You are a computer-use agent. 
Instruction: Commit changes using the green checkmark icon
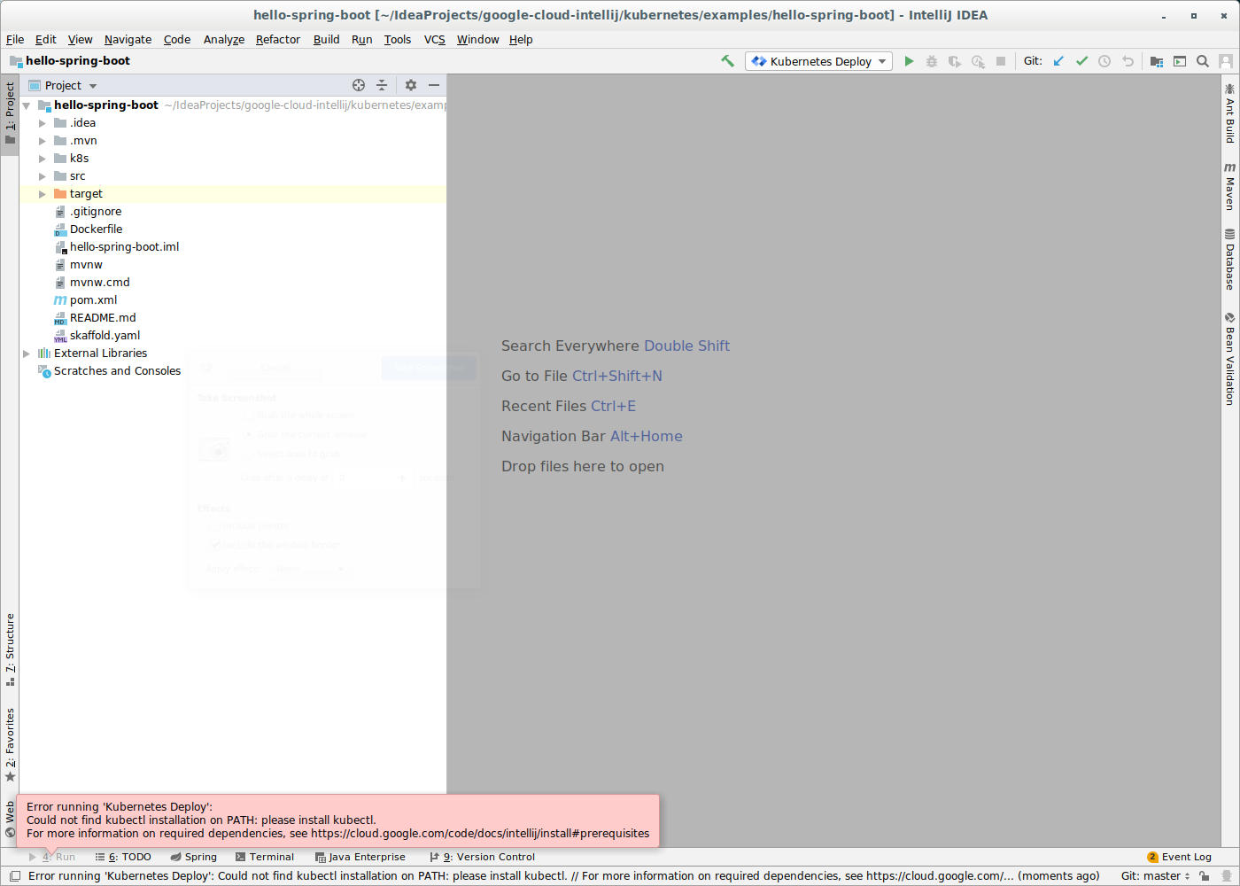click(x=1081, y=61)
